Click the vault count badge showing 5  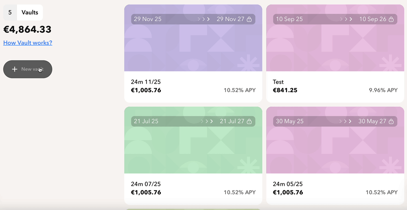coord(10,13)
